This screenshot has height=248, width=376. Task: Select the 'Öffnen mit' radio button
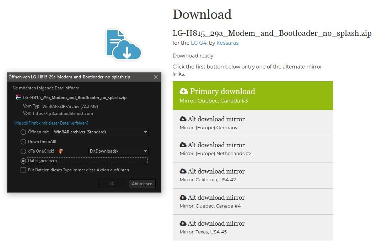click(x=23, y=132)
